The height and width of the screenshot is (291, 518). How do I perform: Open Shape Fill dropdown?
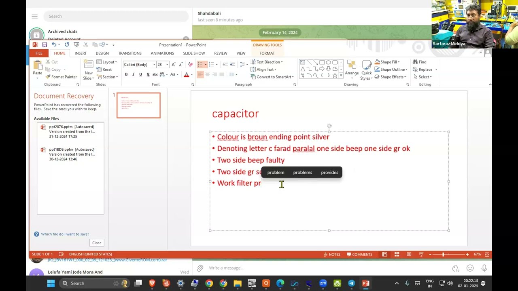[387, 62]
